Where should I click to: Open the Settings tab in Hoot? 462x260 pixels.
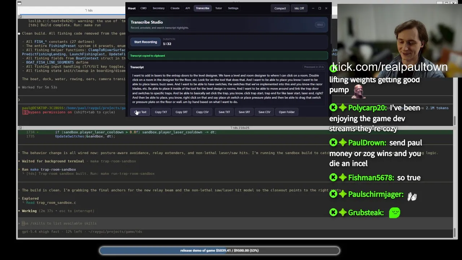click(233, 8)
